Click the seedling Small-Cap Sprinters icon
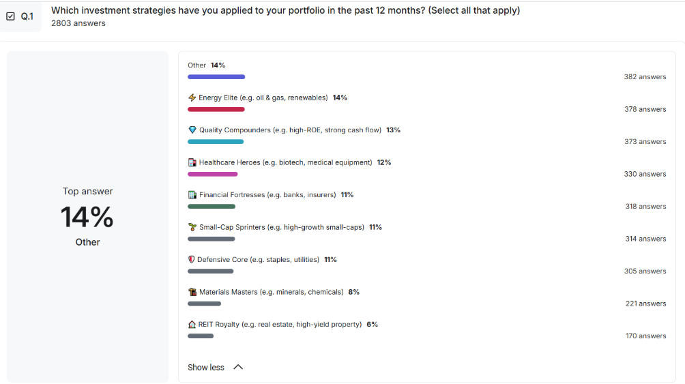Viewport: 685px width, 384px height. [x=192, y=227]
